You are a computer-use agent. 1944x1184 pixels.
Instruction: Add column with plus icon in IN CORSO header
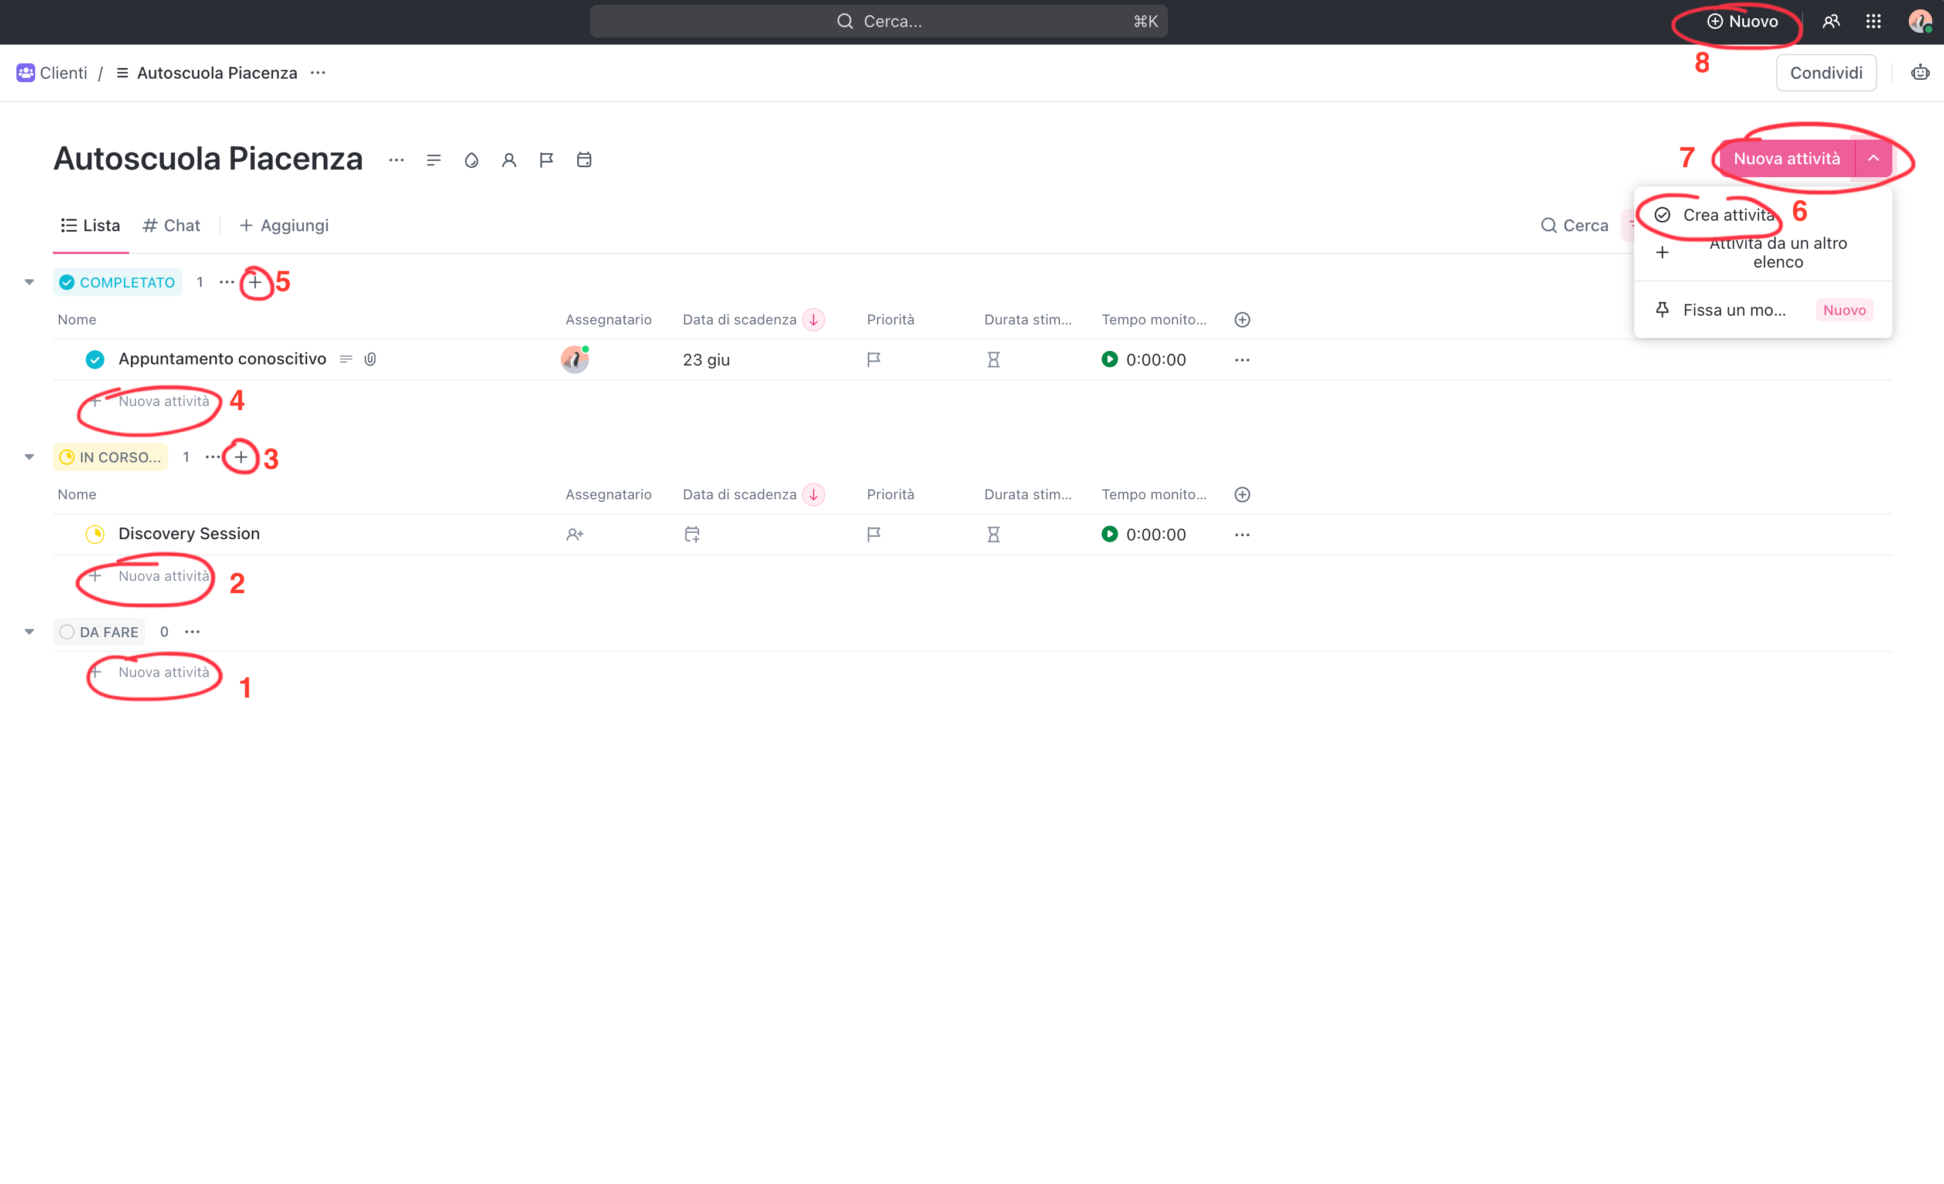(x=1242, y=495)
